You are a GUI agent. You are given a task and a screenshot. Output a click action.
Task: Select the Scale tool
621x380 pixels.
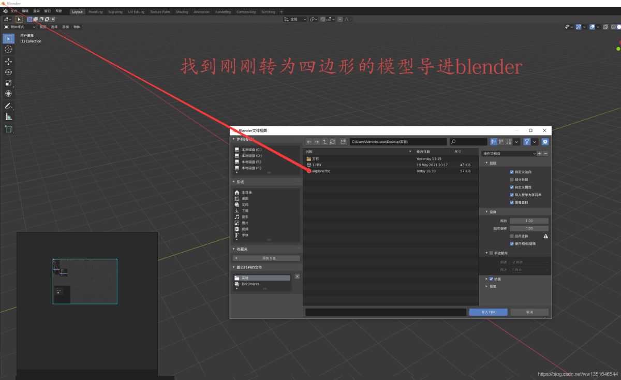click(8, 83)
